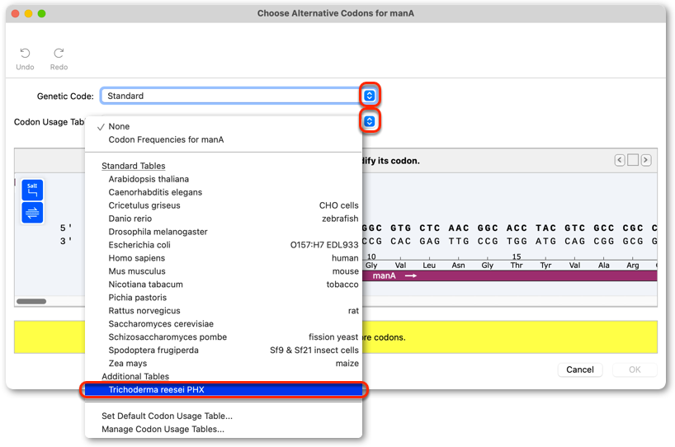The height and width of the screenshot is (447, 675).
Task: Open the Genetic Code dropdown arrows
Action: click(x=370, y=96)
